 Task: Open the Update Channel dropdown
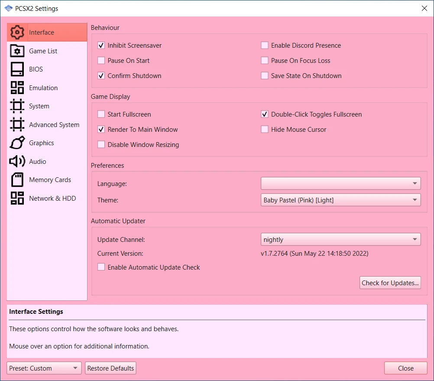[340, 239]
